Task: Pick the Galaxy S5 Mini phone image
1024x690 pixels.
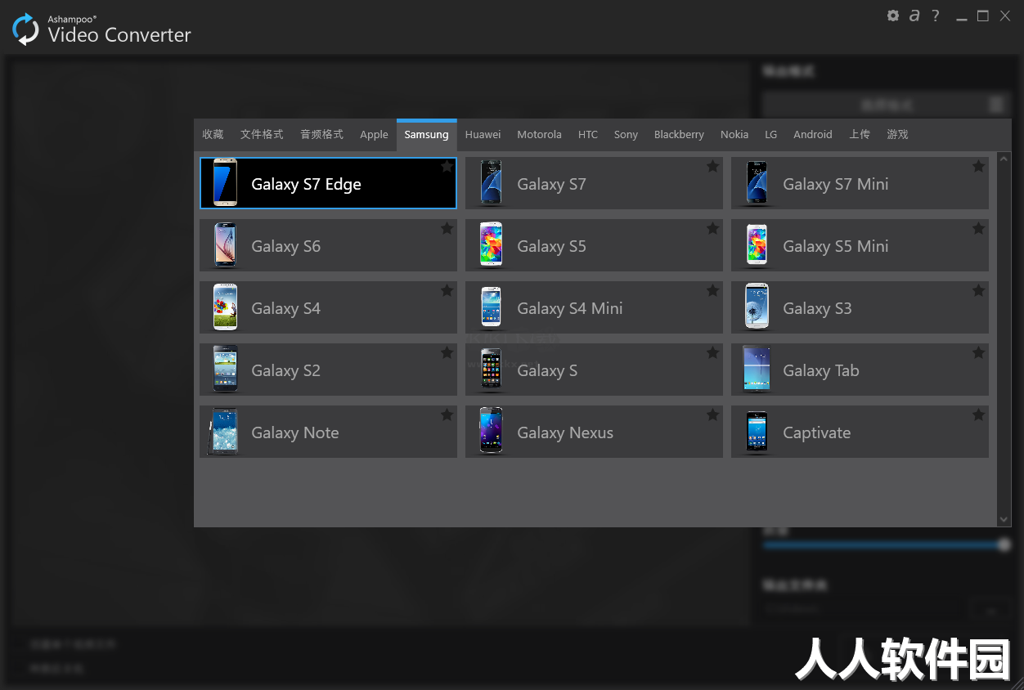Action: [x=757, y=245]
